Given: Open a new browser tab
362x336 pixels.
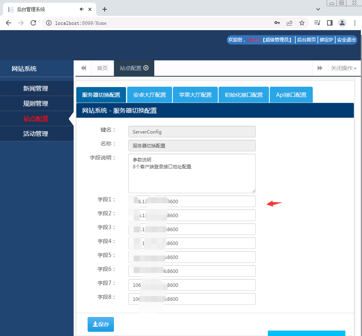Looking at the screenshot, I should (105, 9).
